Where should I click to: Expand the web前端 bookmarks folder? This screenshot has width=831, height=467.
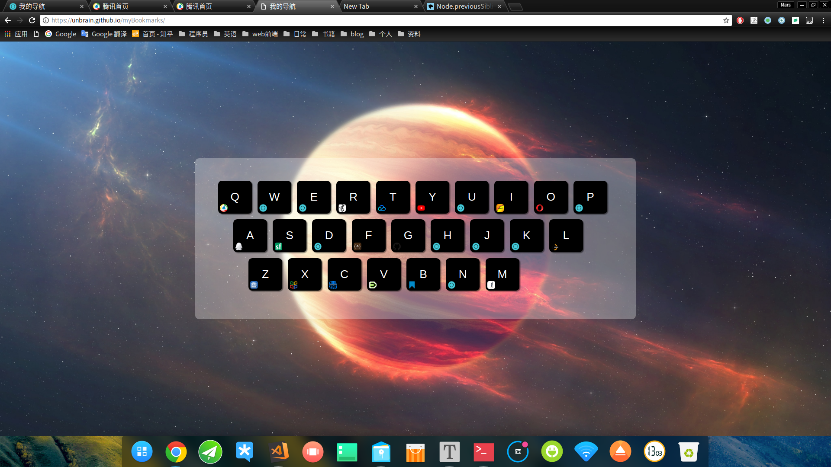(260, 34)
